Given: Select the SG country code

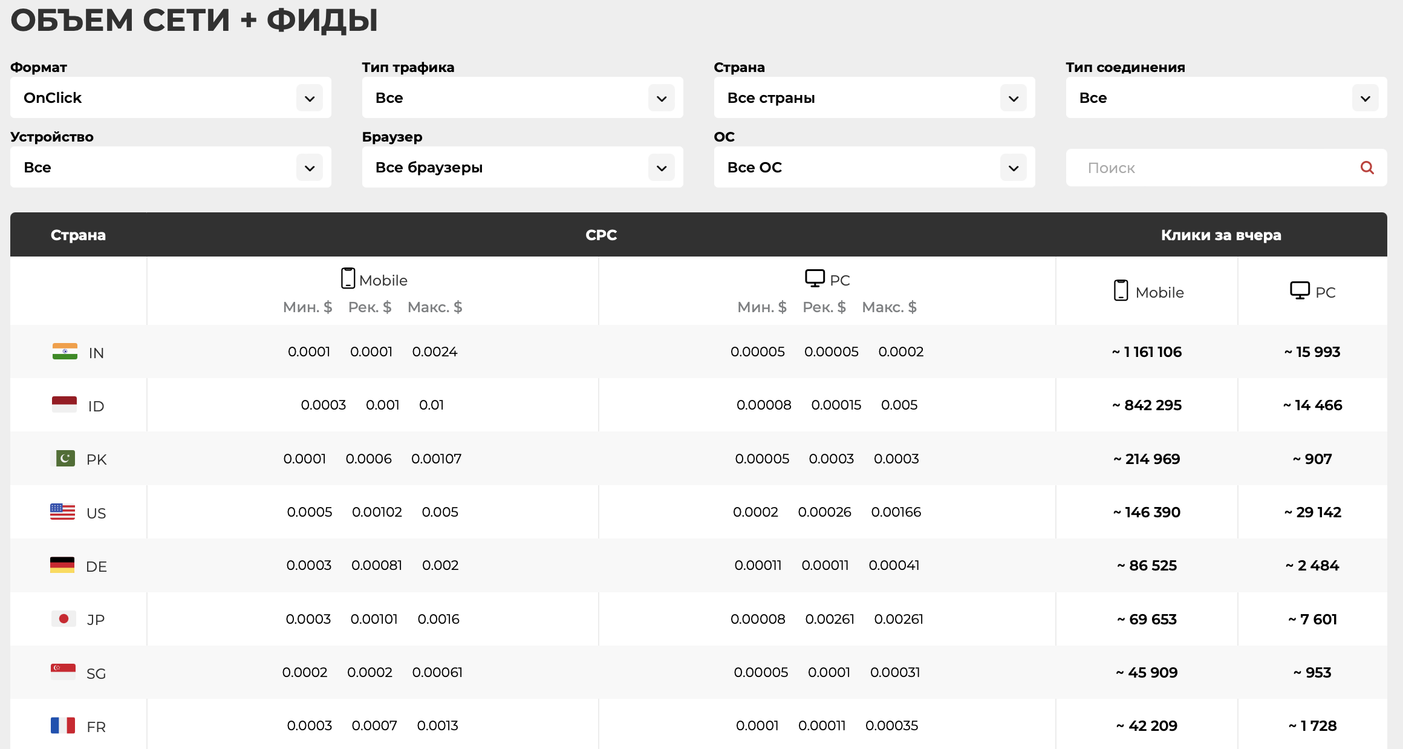Looking at the screenshot, I should tap(96, 673).
